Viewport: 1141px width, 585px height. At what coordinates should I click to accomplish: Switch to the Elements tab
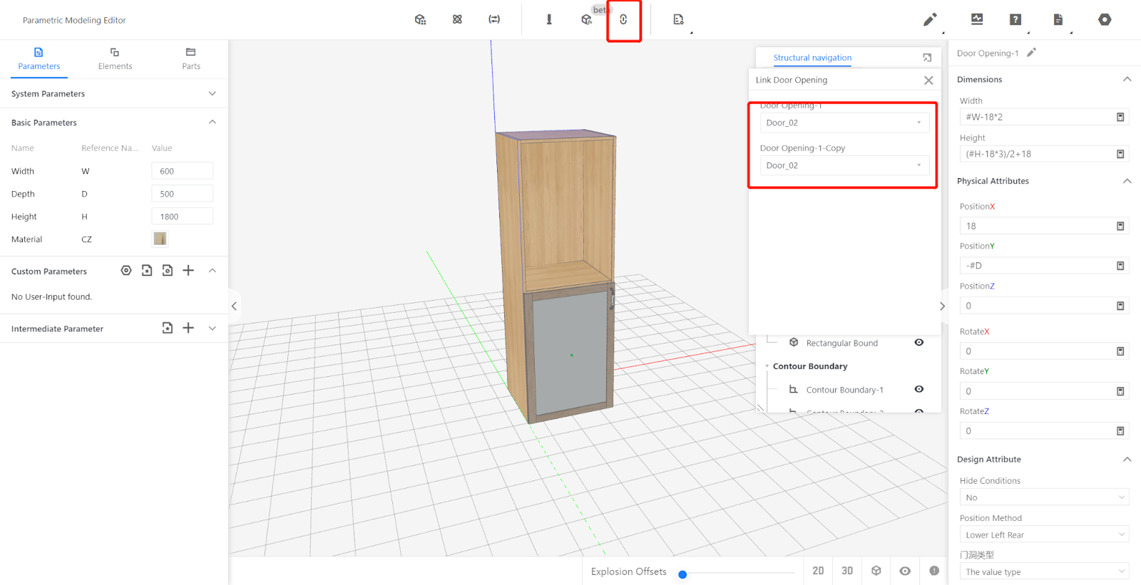tap(115, 58)
